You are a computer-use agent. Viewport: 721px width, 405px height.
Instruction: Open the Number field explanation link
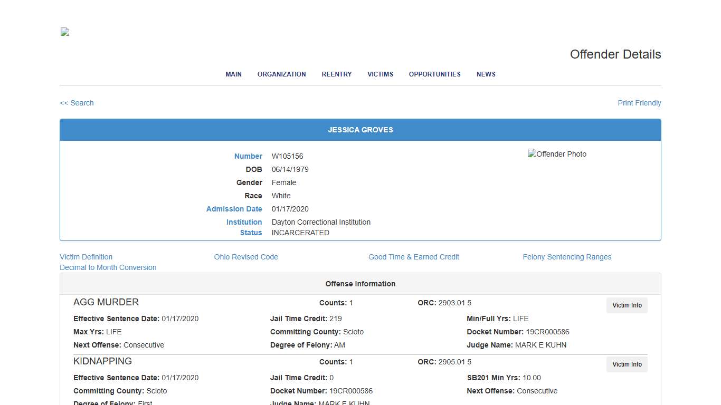coord(248,156)
